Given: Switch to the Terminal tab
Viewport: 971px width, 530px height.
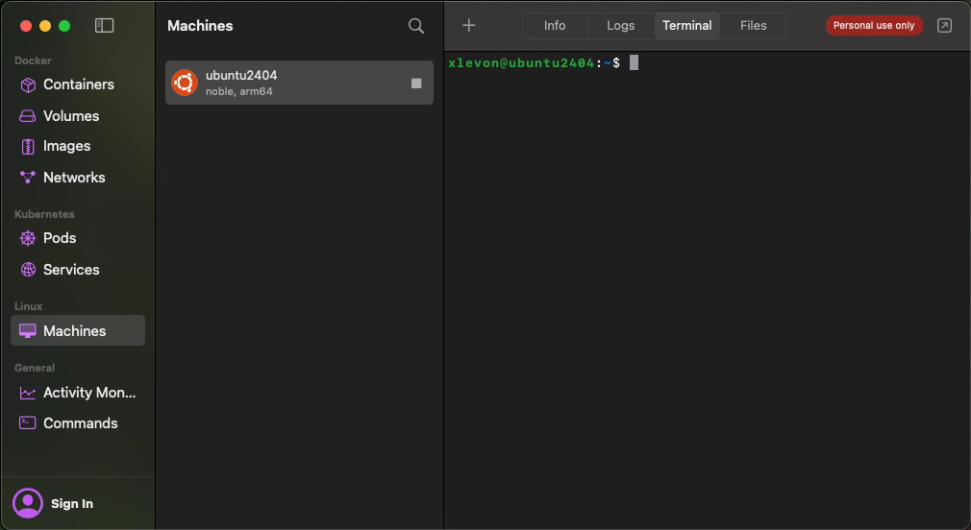Looking at the screenshot, I should click(x=686, y=25).
